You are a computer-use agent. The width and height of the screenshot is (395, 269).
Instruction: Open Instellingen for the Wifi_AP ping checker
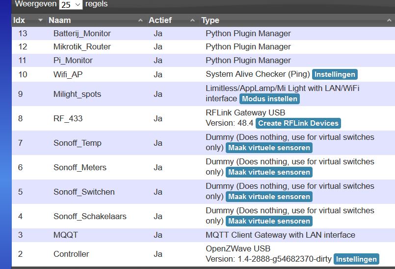click(x=335, y=74)
